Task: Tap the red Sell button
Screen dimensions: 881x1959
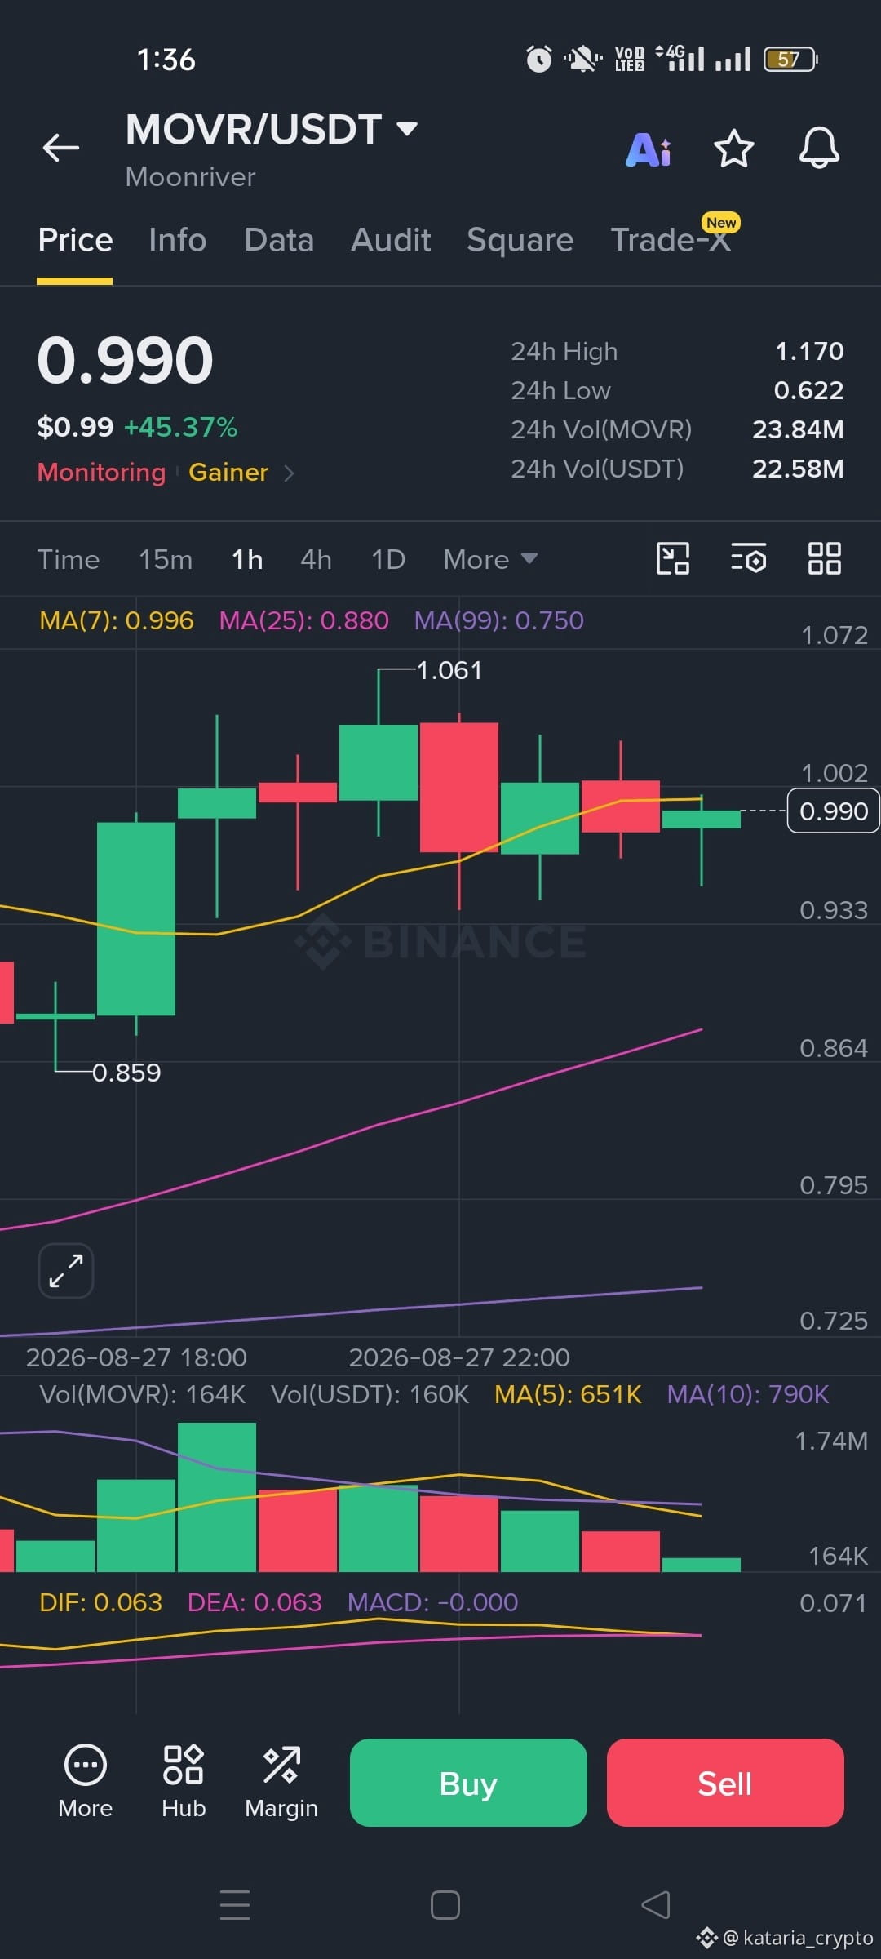Action: (x=725, y=1783)
